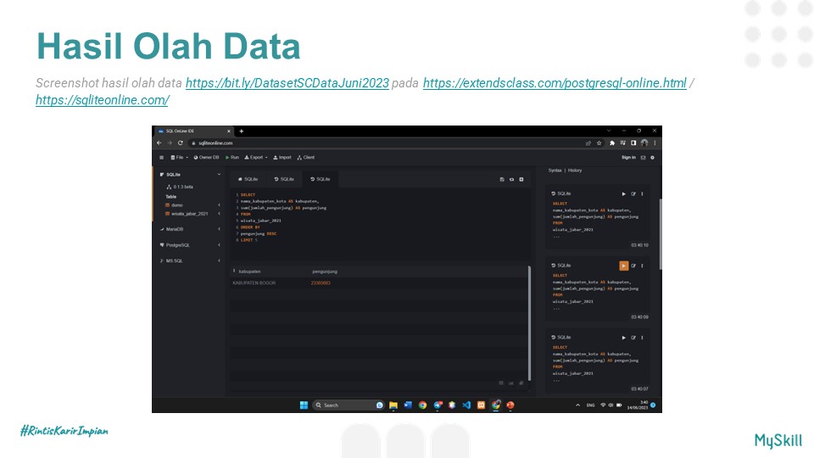Click the pengunjung column header
The height and width of the screenshot is (458, 814).
pyautogui.click(x=325, y=271)
